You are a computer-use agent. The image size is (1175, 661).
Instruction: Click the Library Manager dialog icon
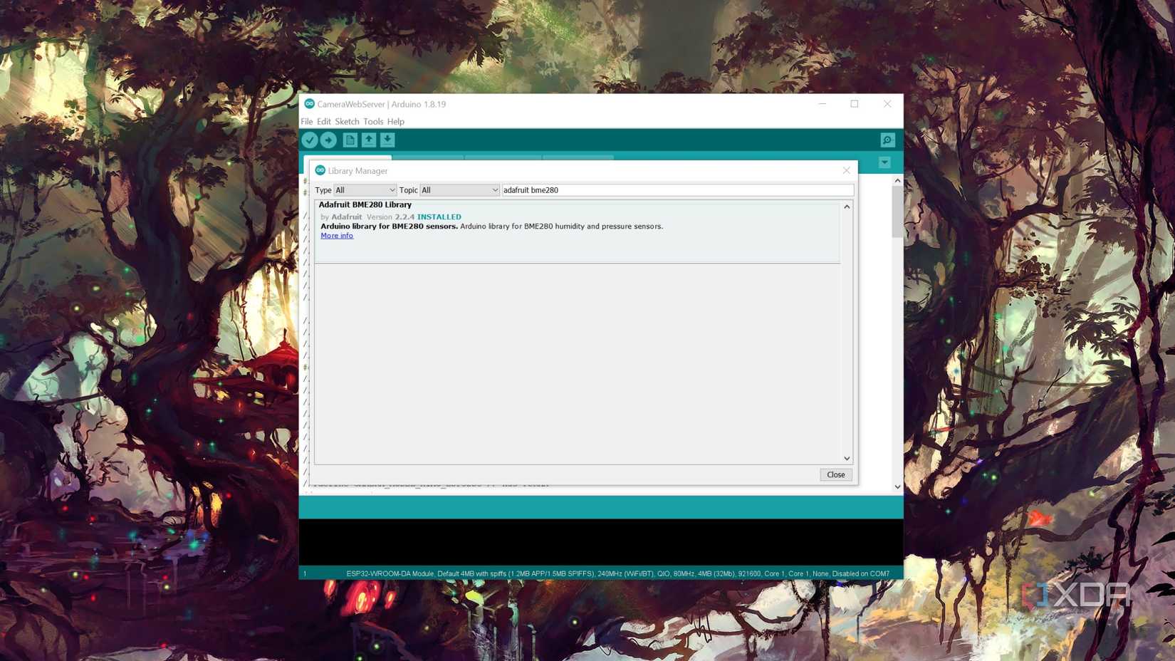tap(320, 170)
